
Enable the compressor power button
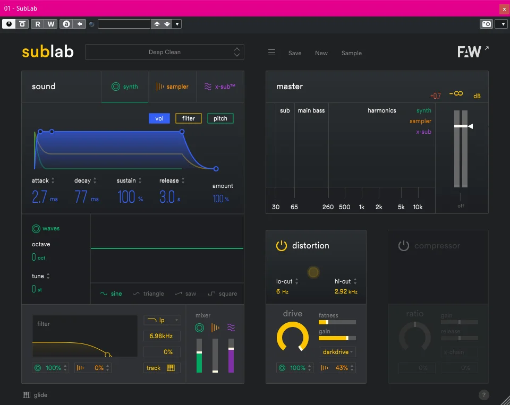coord(404,246)
